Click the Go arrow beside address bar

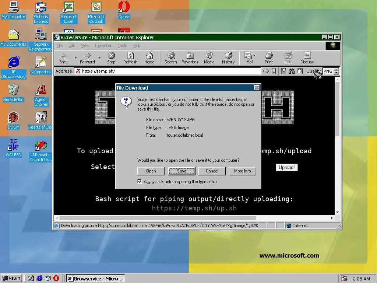coord(266,71)
